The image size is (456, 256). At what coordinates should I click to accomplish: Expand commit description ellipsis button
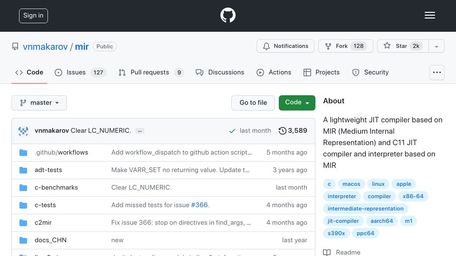pos(140,131)
